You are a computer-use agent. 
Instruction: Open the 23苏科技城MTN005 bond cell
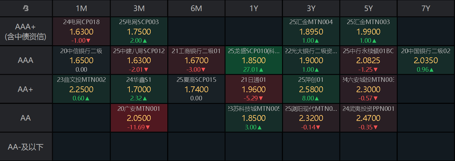[254, 118]
